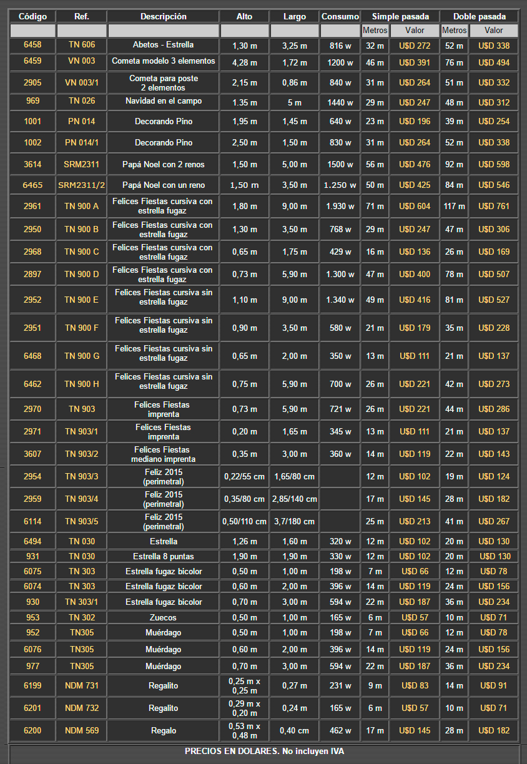The width and height of the screenshot is (527, 764).
Task: Click Papá Noel con 2 renos
Action: tap(163, 165)
